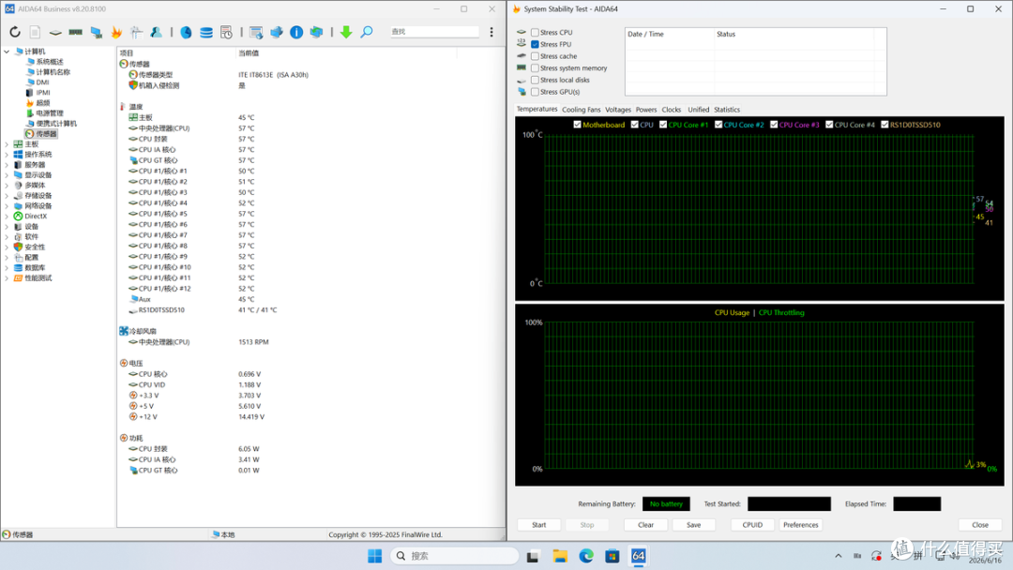Image resolution: width=1013 pixels, height=570 pixels.
Task: Switch to the Powers tab
Action: [x=646, y=110]
